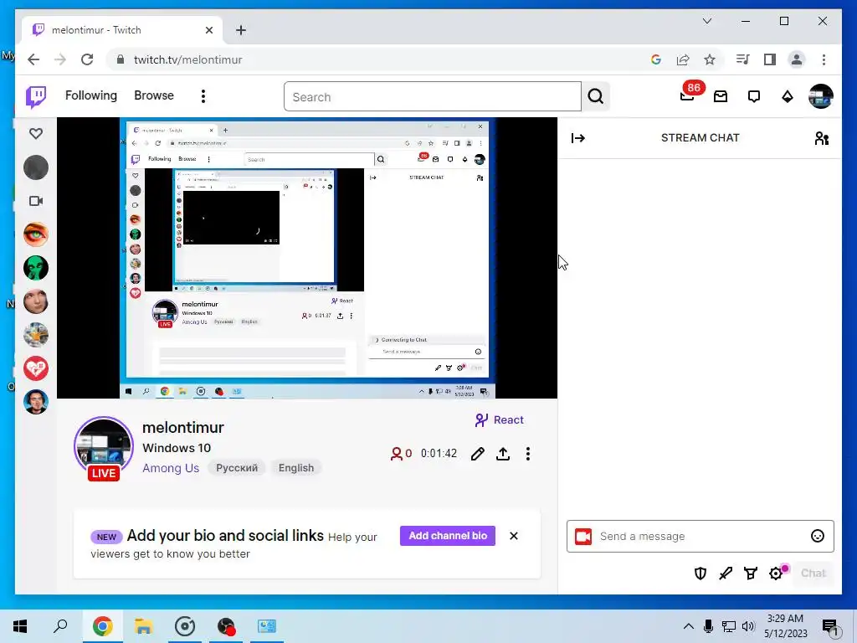This screenshot has height=643, width=857.
Task: Open the stream options three-dot menu
Action: click(x=528, y=454)
